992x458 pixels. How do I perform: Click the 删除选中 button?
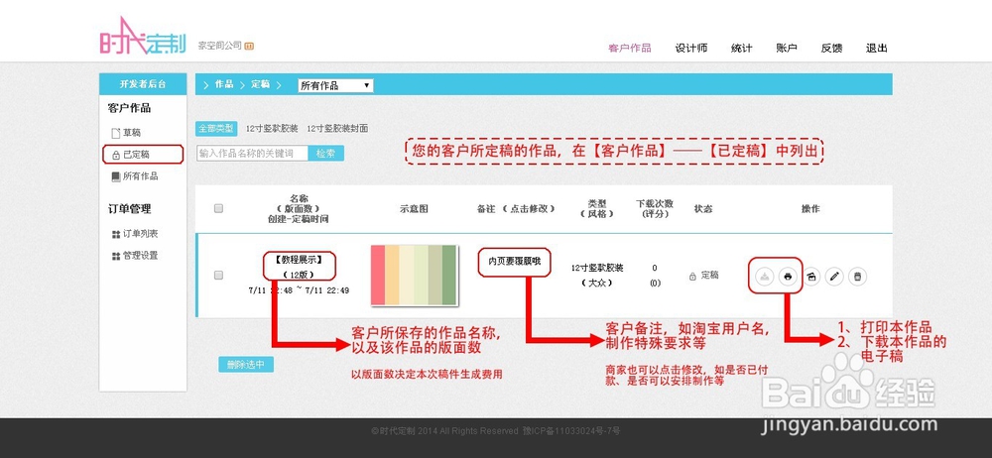pyautogui.click(x=246, y=365)
